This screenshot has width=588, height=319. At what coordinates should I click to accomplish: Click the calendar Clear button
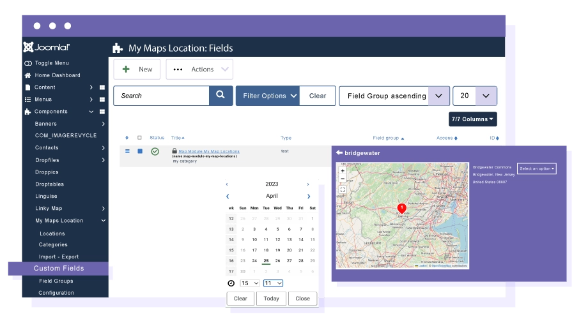(x=240, y=299)
